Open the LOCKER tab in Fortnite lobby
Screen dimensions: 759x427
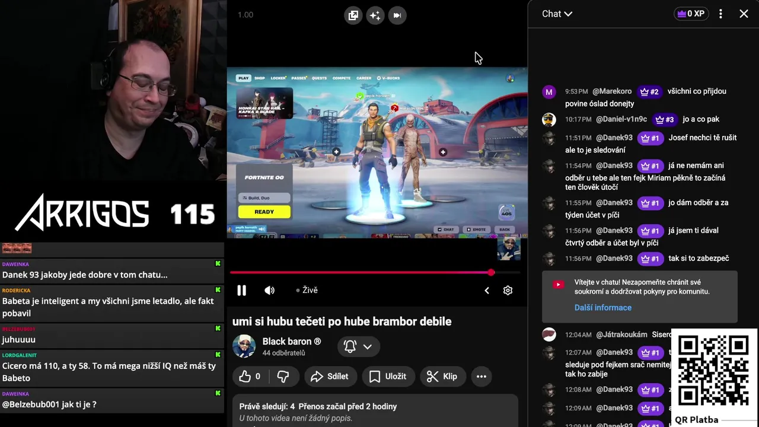[278, 78]
